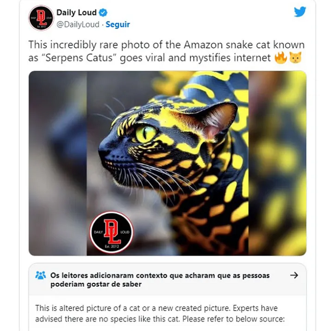The image size is (333, 331).
Task: Open the Daily Loud profile avatar
Action: [41, 18]
